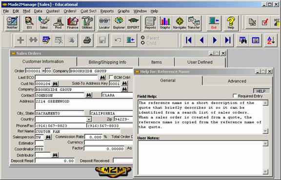The width and height of the screenshot is (281, 180).
Task: Switch to Advanced tab in Help window
Action: [237, 81]
